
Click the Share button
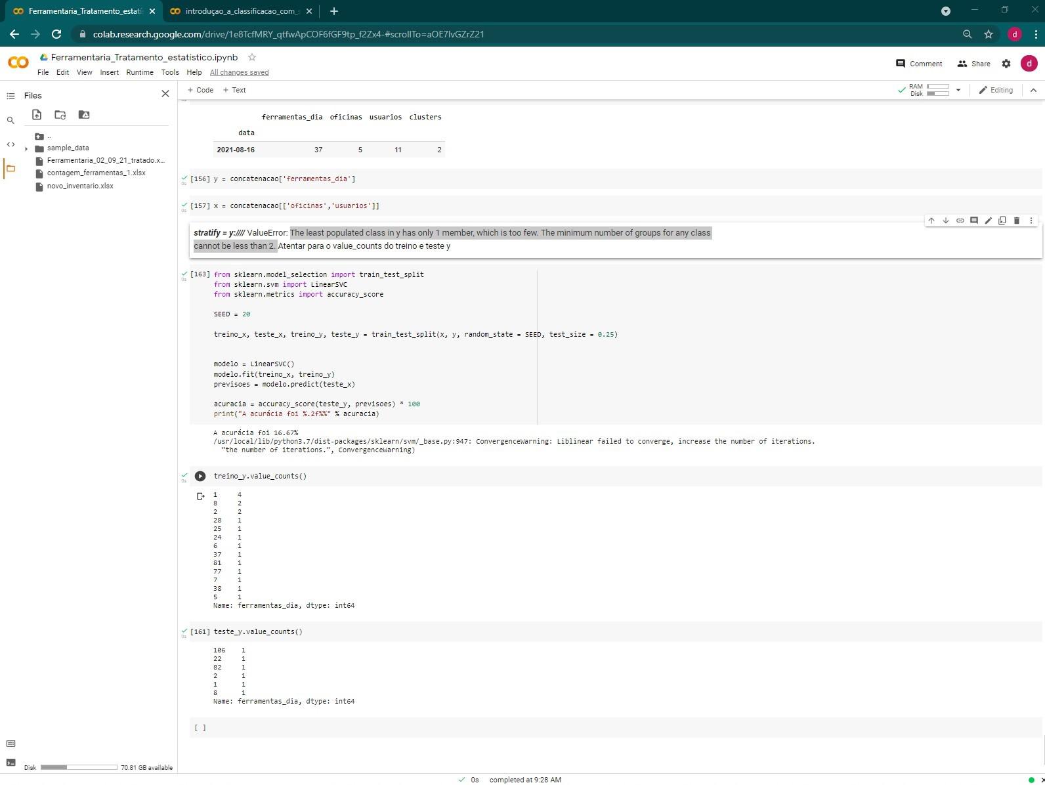[973, 64]
